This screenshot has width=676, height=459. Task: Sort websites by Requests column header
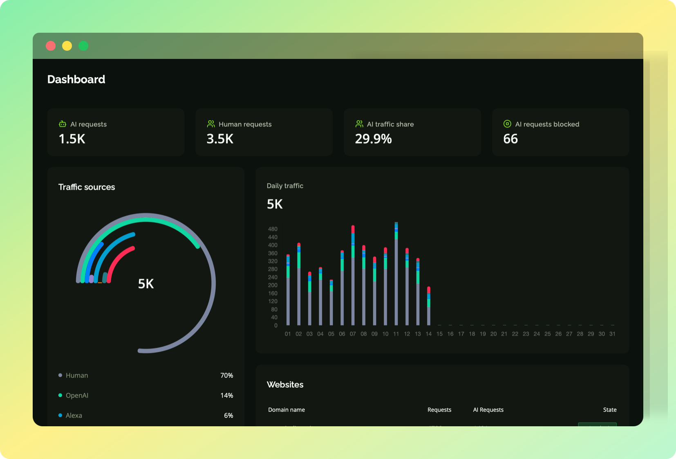(439, 410)
